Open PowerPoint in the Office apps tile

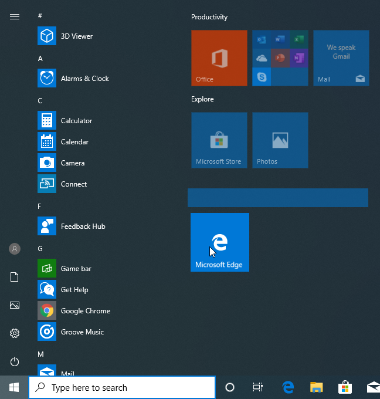[x=280, y=58]
